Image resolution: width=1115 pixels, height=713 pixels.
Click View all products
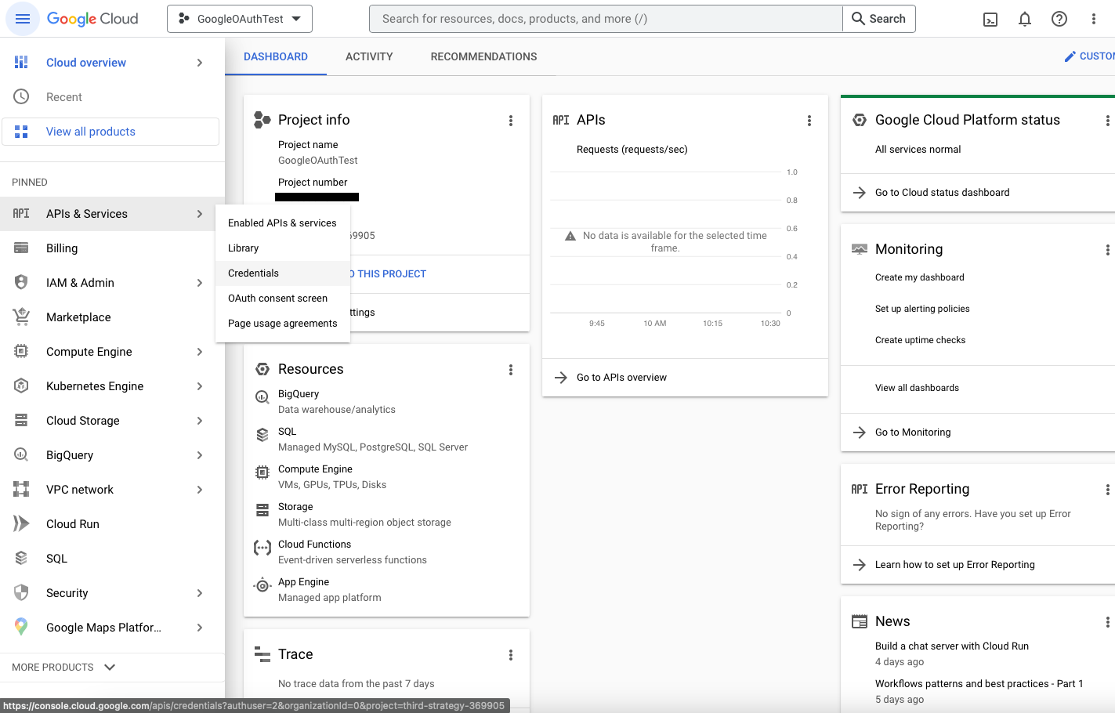(x=110, y=132)
